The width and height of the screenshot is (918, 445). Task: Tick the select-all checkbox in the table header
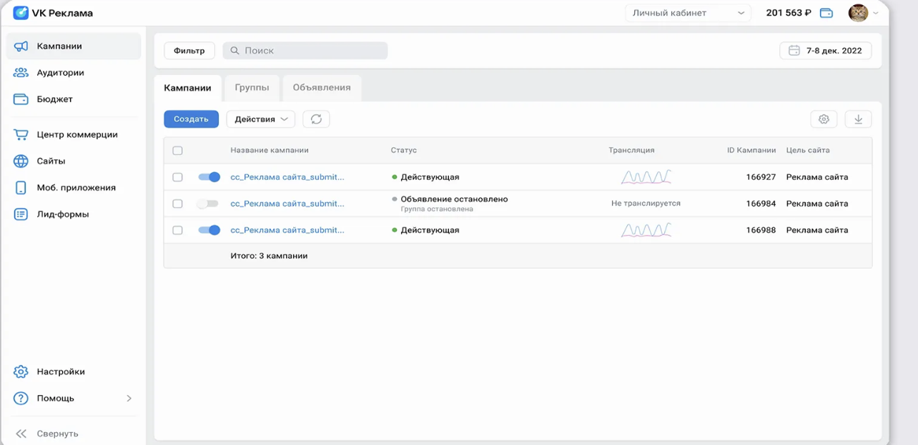pyautogui.click(x=177, y=151)
